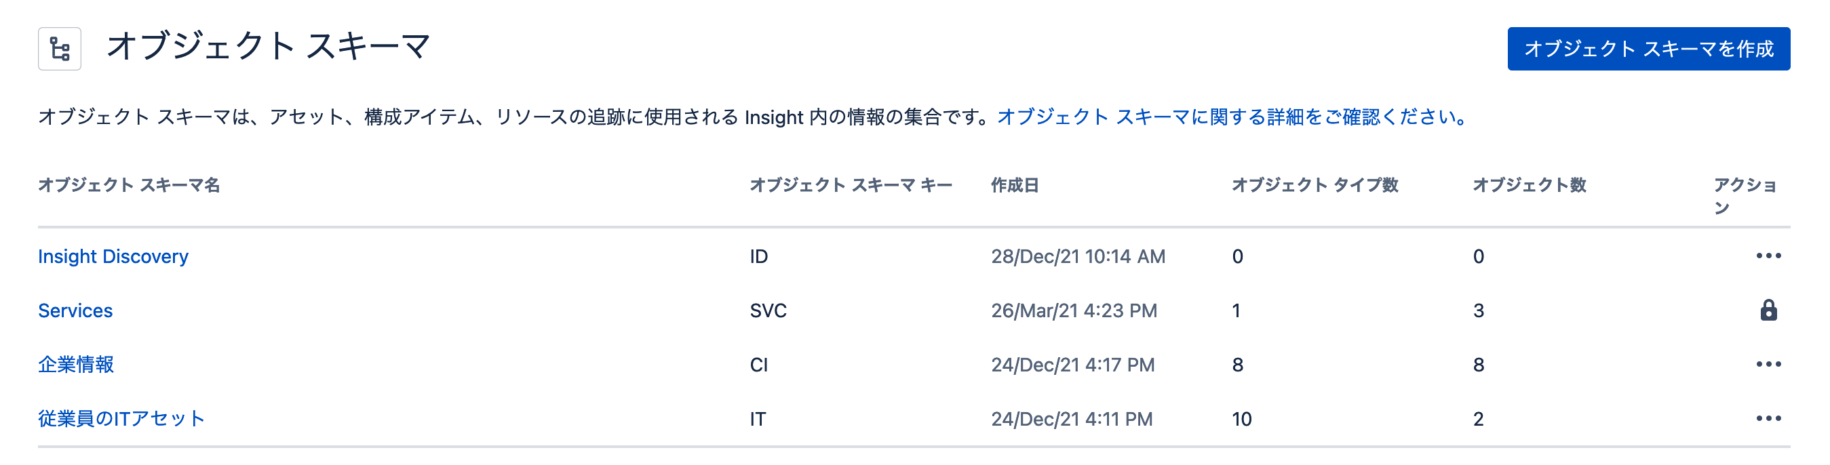Click 作成日 column header

[1015, 185]
